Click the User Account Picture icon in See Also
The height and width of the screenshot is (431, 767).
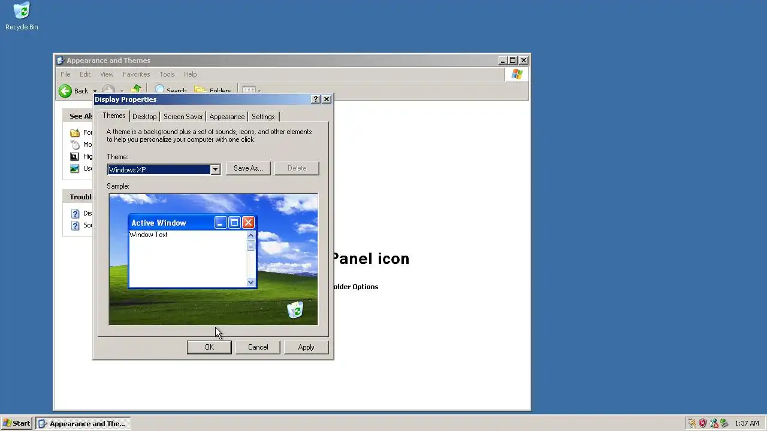75,169
